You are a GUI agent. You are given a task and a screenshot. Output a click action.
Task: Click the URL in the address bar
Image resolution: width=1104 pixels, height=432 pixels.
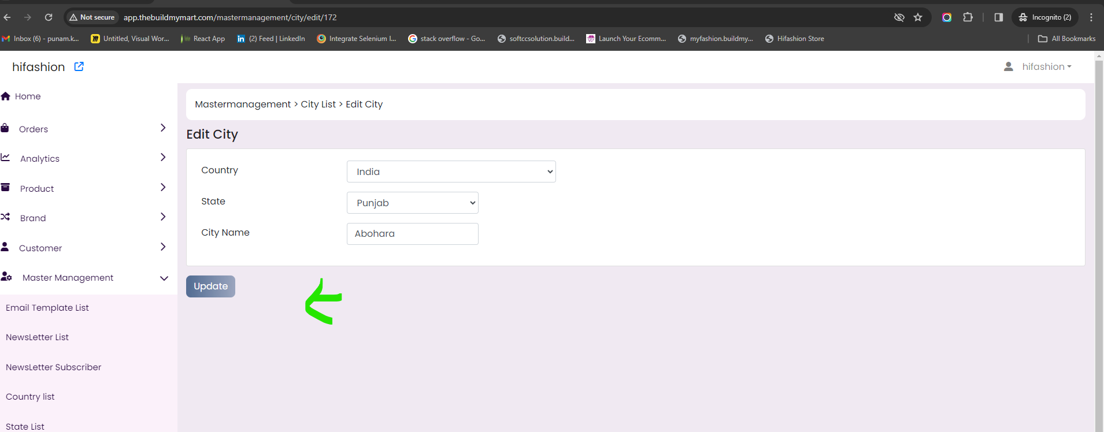point(230,17)
